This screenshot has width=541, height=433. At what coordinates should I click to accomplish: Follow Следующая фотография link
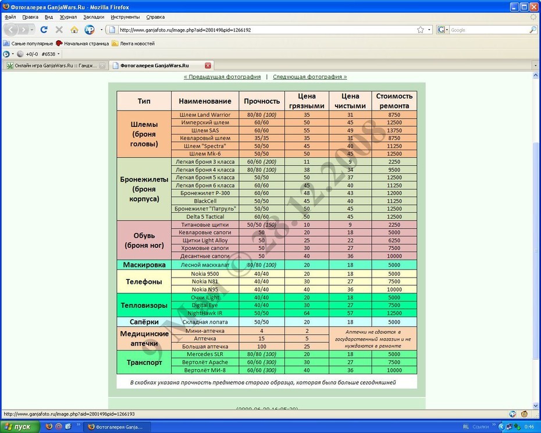310,77
